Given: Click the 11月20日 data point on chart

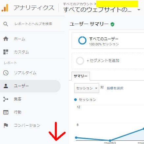Looking at the screenshot, I should 110,140.
